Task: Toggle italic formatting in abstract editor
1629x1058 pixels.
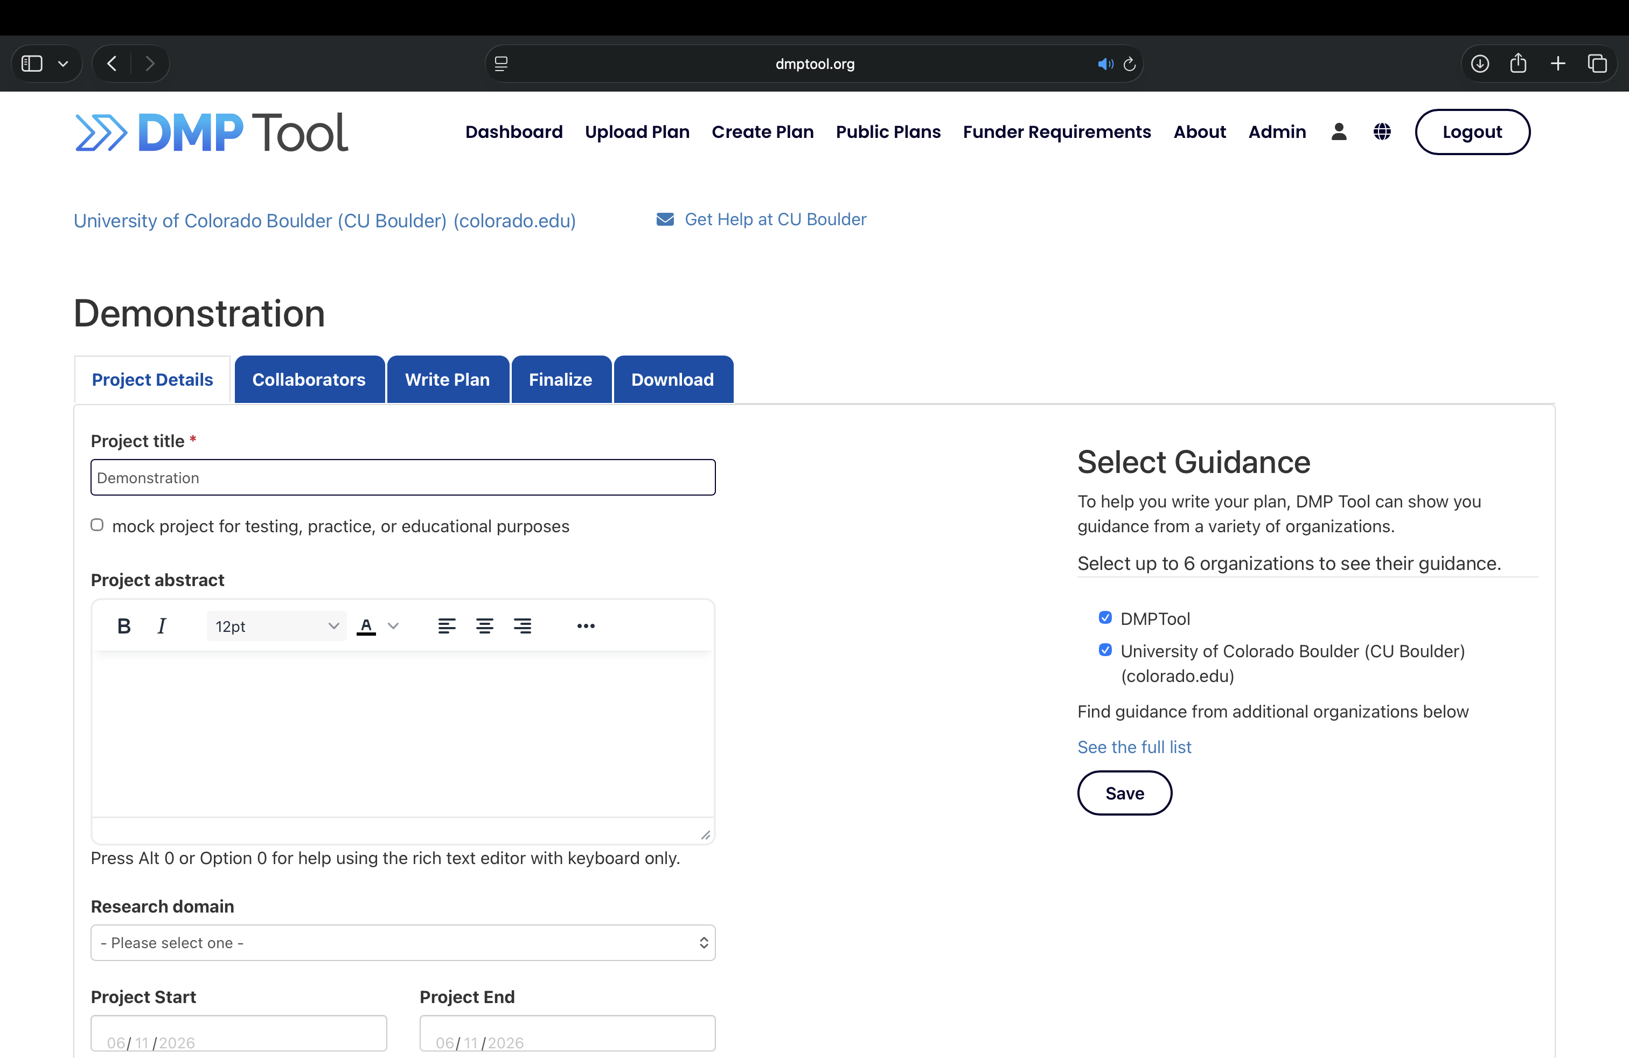Action: (x=162, y=625)
